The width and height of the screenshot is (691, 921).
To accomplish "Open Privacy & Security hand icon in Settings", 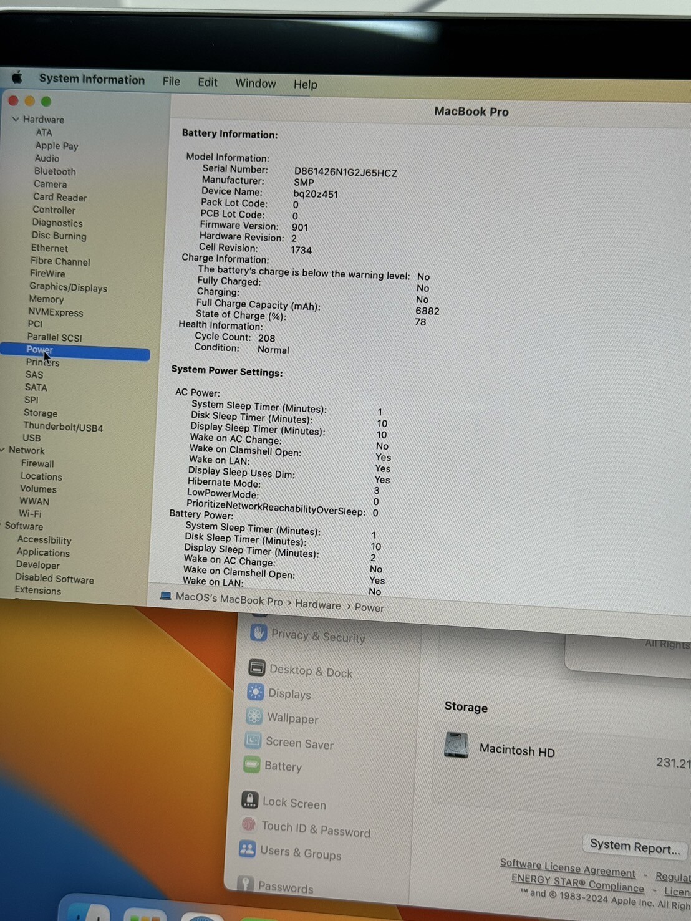I will coord(259,632).
